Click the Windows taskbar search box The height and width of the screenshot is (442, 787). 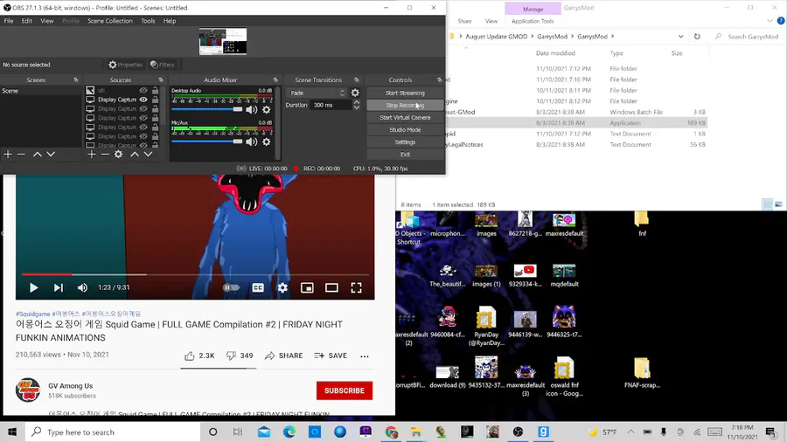click(x=113, y=432)
